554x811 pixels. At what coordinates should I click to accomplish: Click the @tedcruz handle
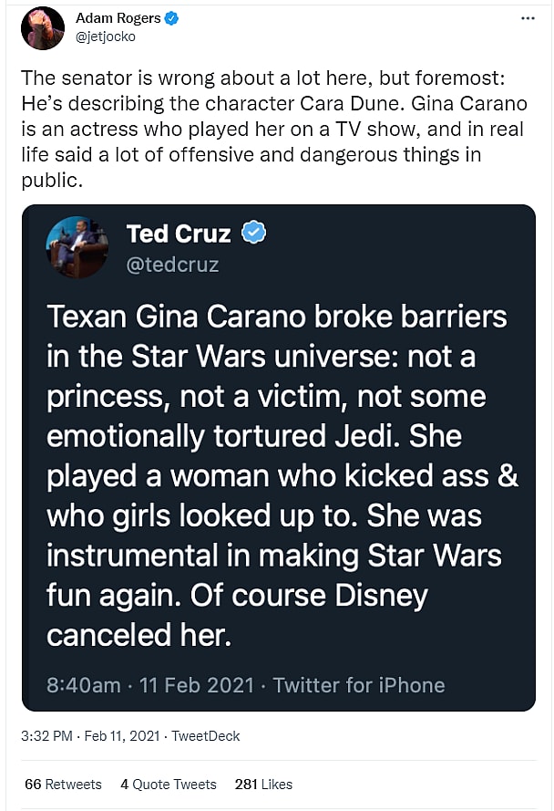coord(172,265)
